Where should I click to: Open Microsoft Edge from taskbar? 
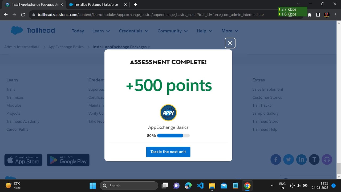coord(188,186)
